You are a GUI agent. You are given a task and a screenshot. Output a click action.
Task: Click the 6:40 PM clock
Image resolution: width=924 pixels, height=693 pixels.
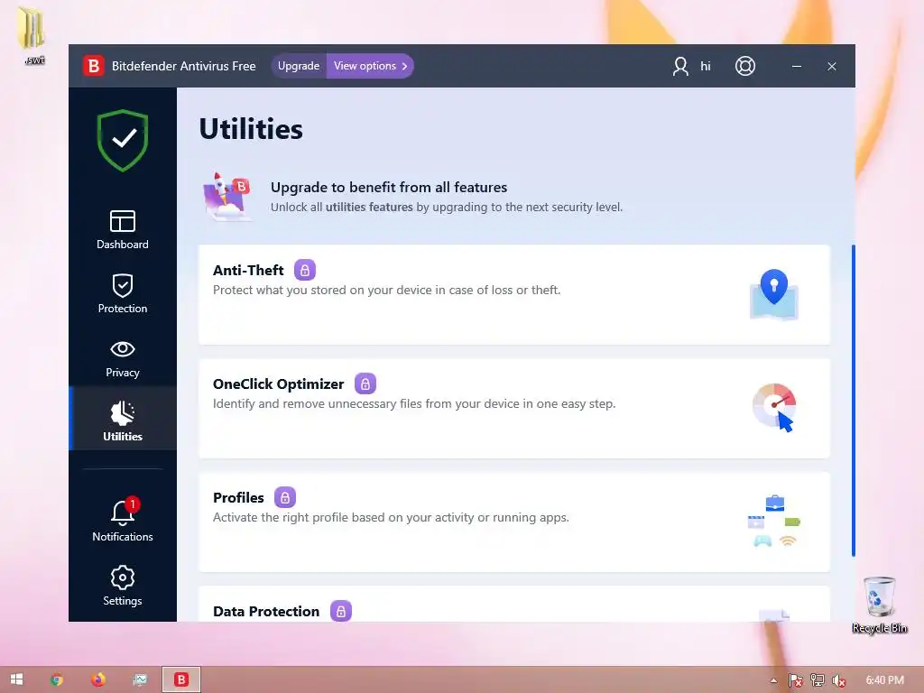[x=884, y=680]
